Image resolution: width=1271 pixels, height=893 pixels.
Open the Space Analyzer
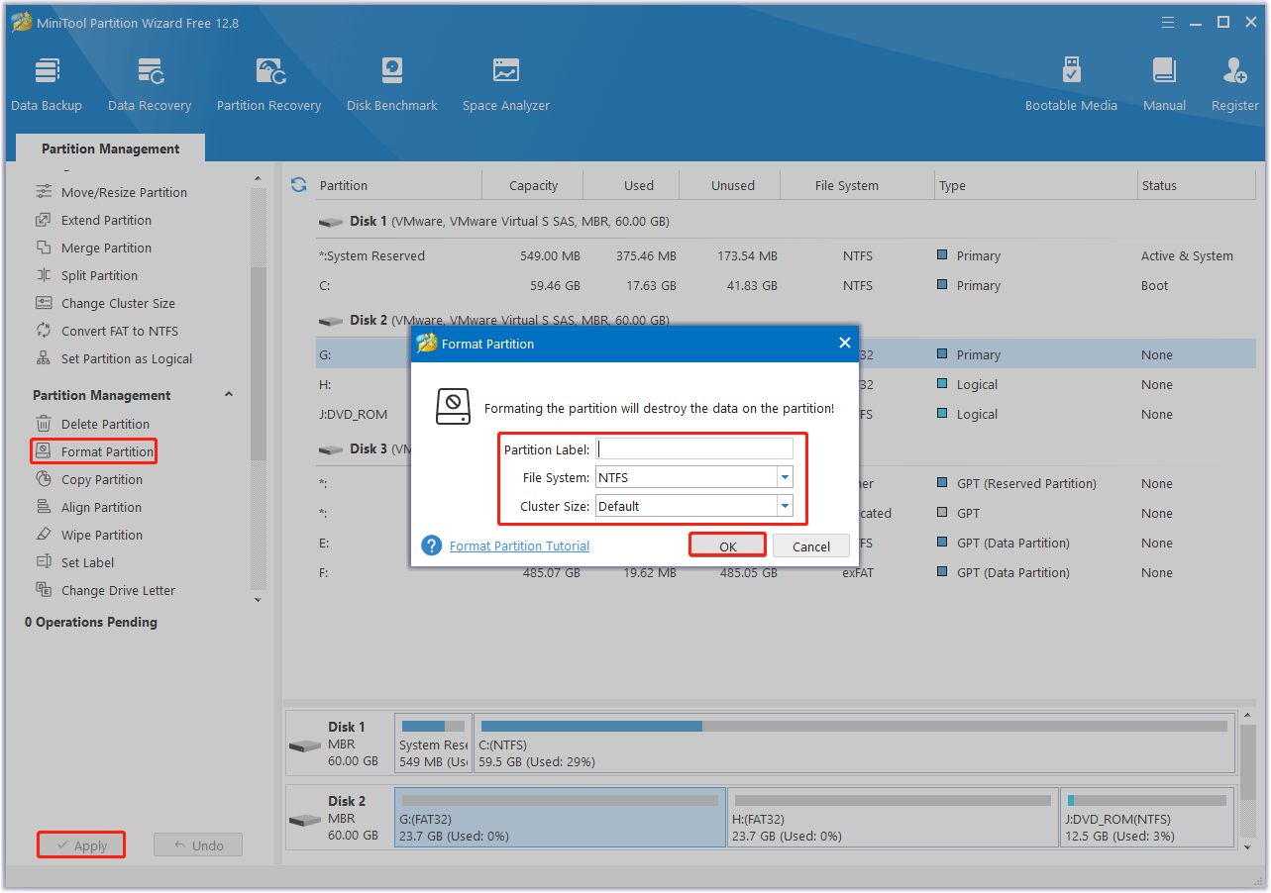click(x=505, y=81)
